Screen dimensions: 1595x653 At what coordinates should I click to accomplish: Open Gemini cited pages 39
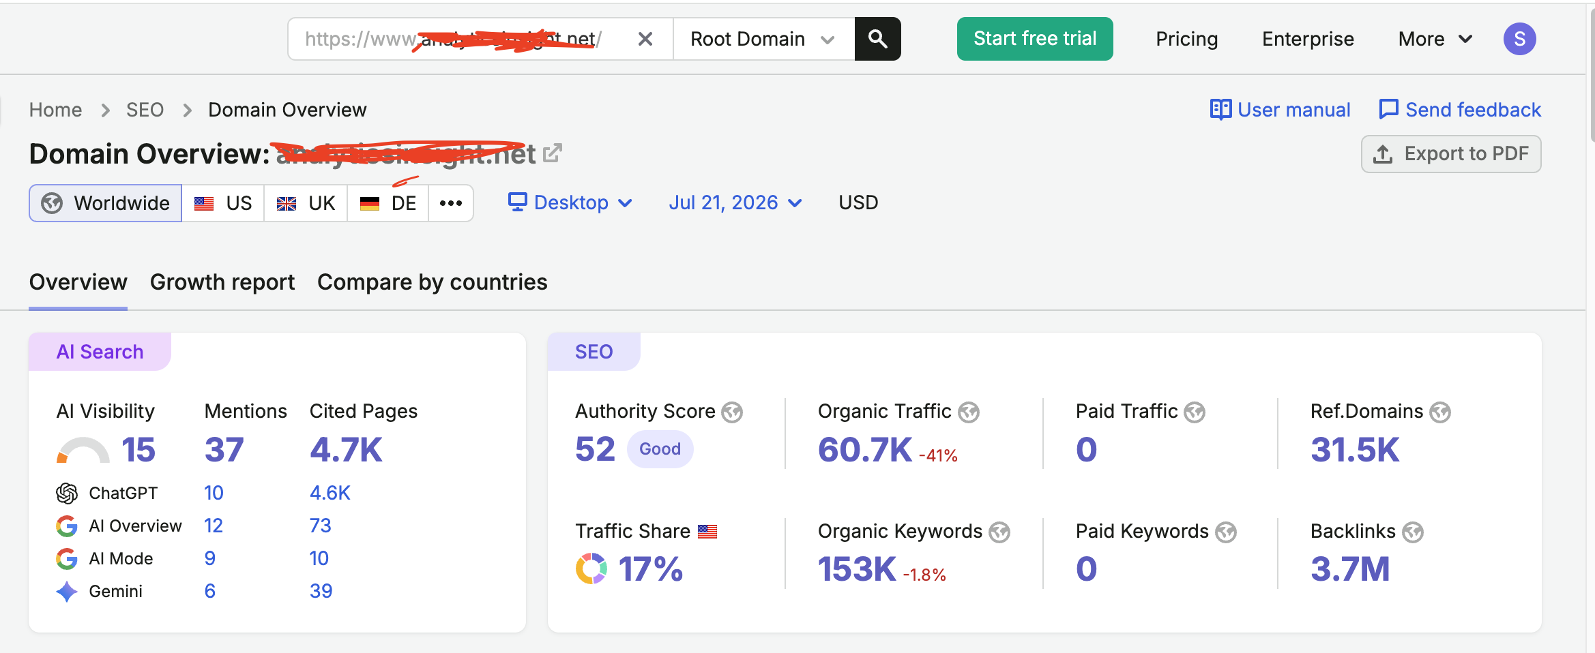(x=321, y=591)
